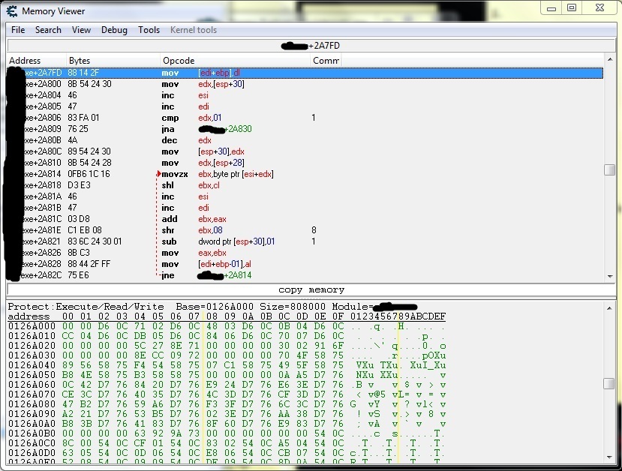Image resolution: width=622 pixels, height=471 pixels.
Task: Open the View menu
Action: (81, 30)
